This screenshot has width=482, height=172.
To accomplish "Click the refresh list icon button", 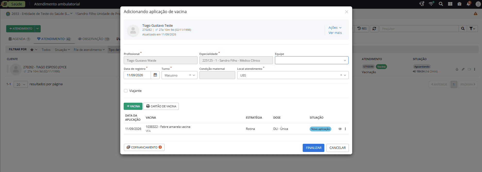I will click(374, 28).
